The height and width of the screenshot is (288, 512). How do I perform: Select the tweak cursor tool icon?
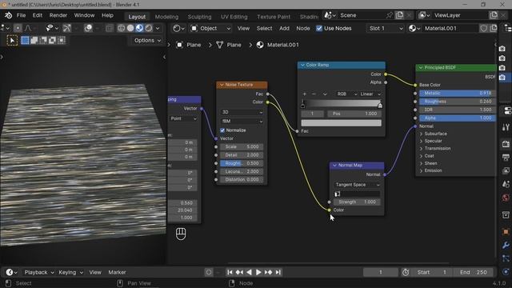[x=12, y=41]
